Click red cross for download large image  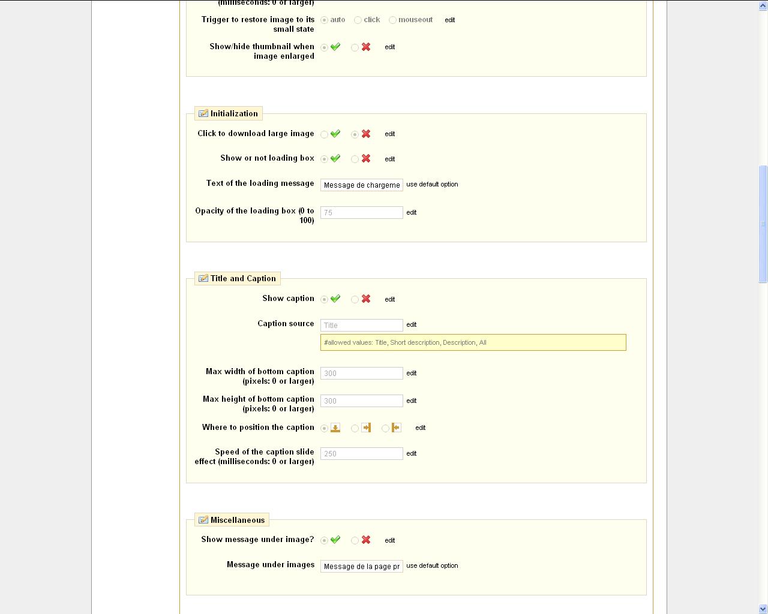[x=366, y=134]
